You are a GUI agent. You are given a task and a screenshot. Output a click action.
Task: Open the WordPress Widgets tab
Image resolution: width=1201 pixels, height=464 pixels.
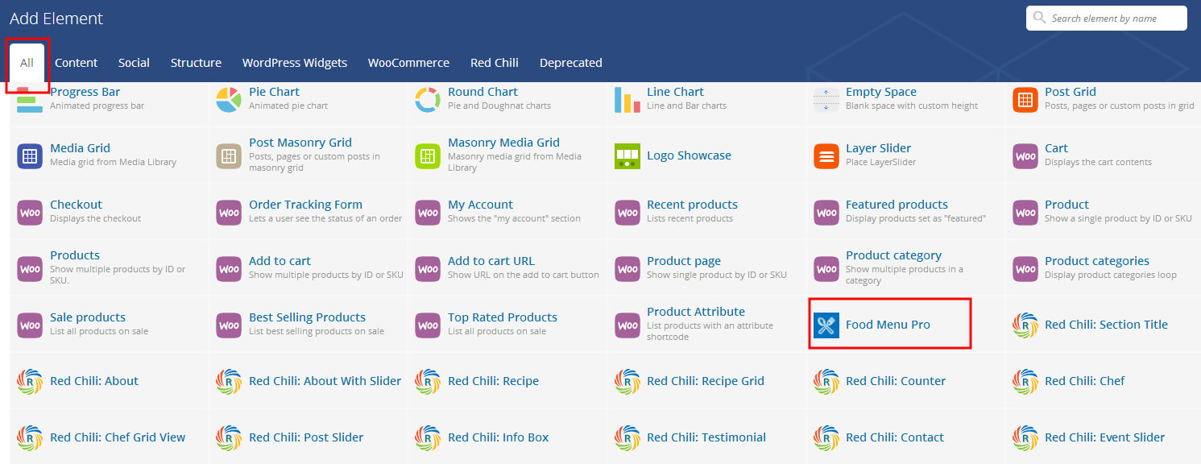[x=295, y=63]
